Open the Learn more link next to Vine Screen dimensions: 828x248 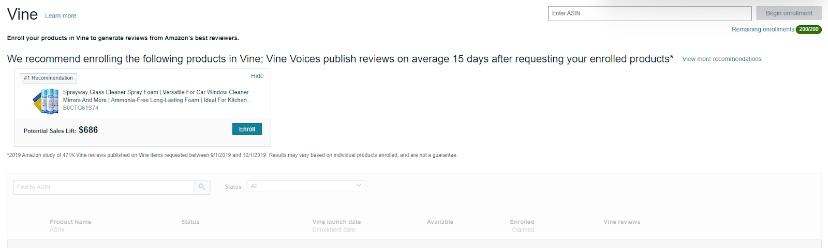tap(61, 16)
